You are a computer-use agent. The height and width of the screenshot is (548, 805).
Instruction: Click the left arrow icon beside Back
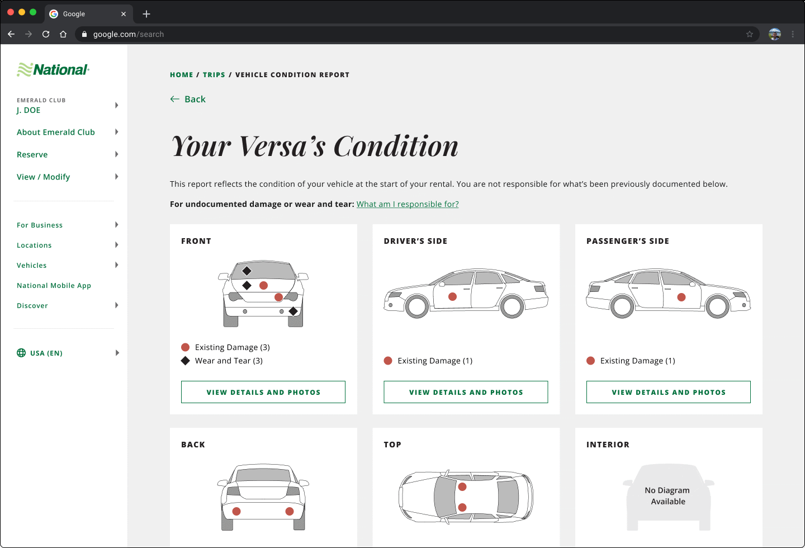click(x=174, y=99)
